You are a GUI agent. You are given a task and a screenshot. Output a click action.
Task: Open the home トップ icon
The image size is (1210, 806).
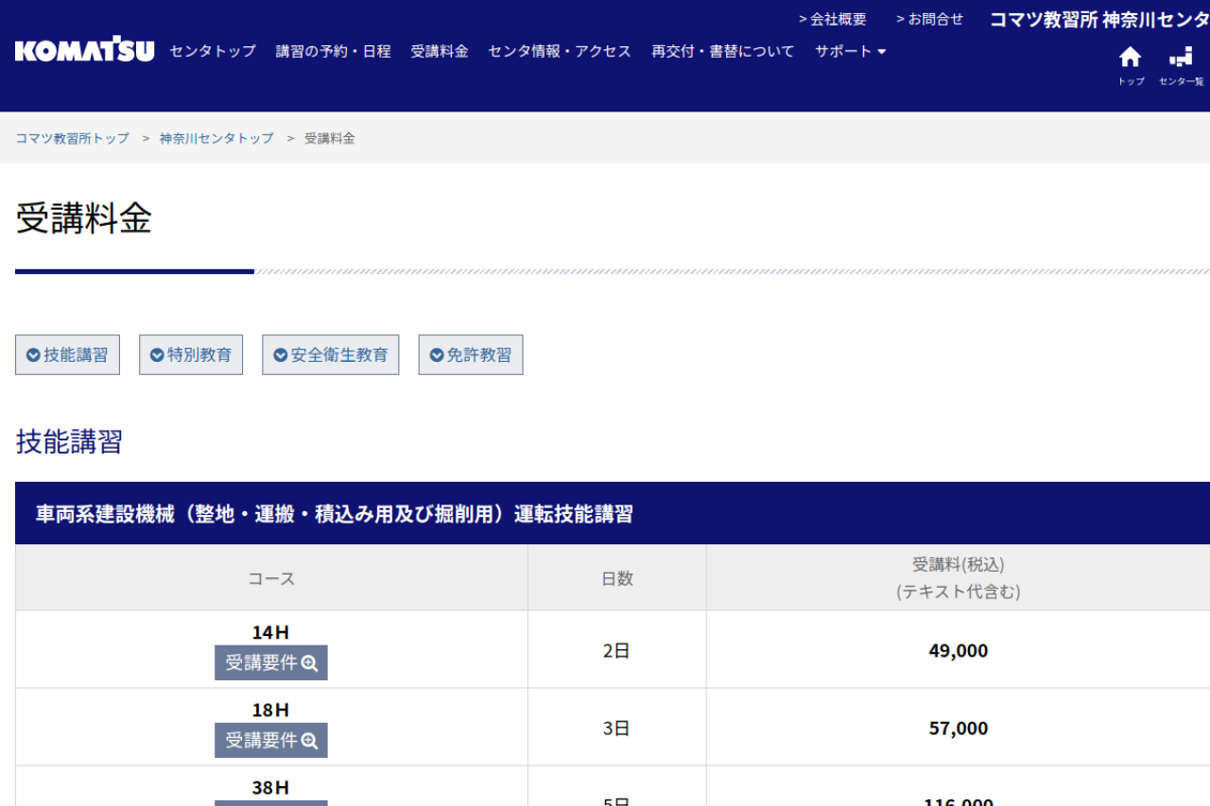[x=1131, y=65]
